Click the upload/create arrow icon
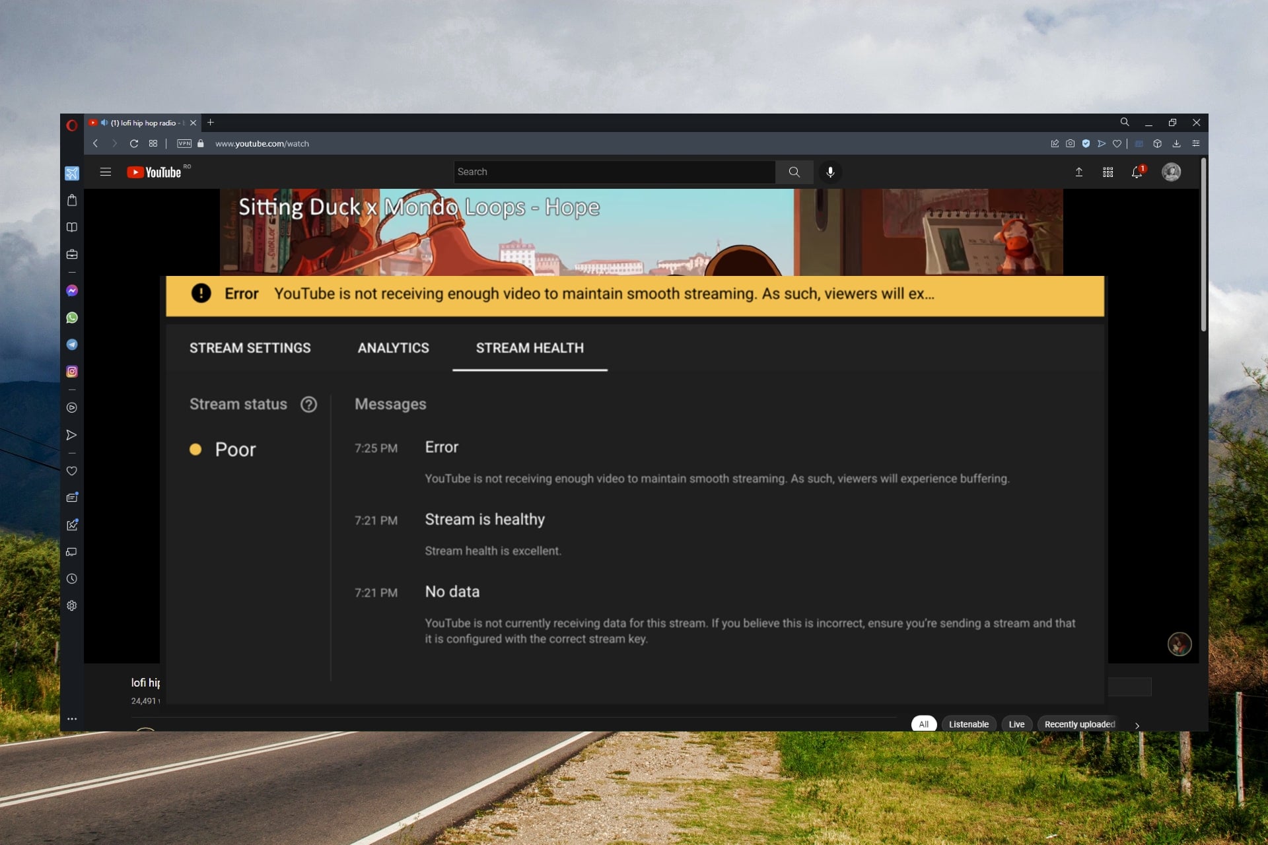The width and height of the screenshot is (1268, 845). pyautogui.click(x=1079, y=172)
